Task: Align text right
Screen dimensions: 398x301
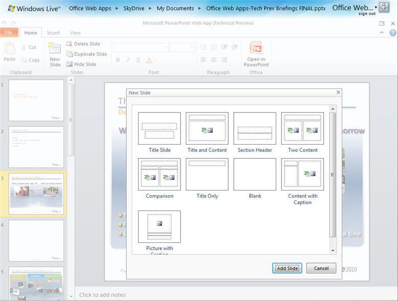Action: [x=225, y=60]
